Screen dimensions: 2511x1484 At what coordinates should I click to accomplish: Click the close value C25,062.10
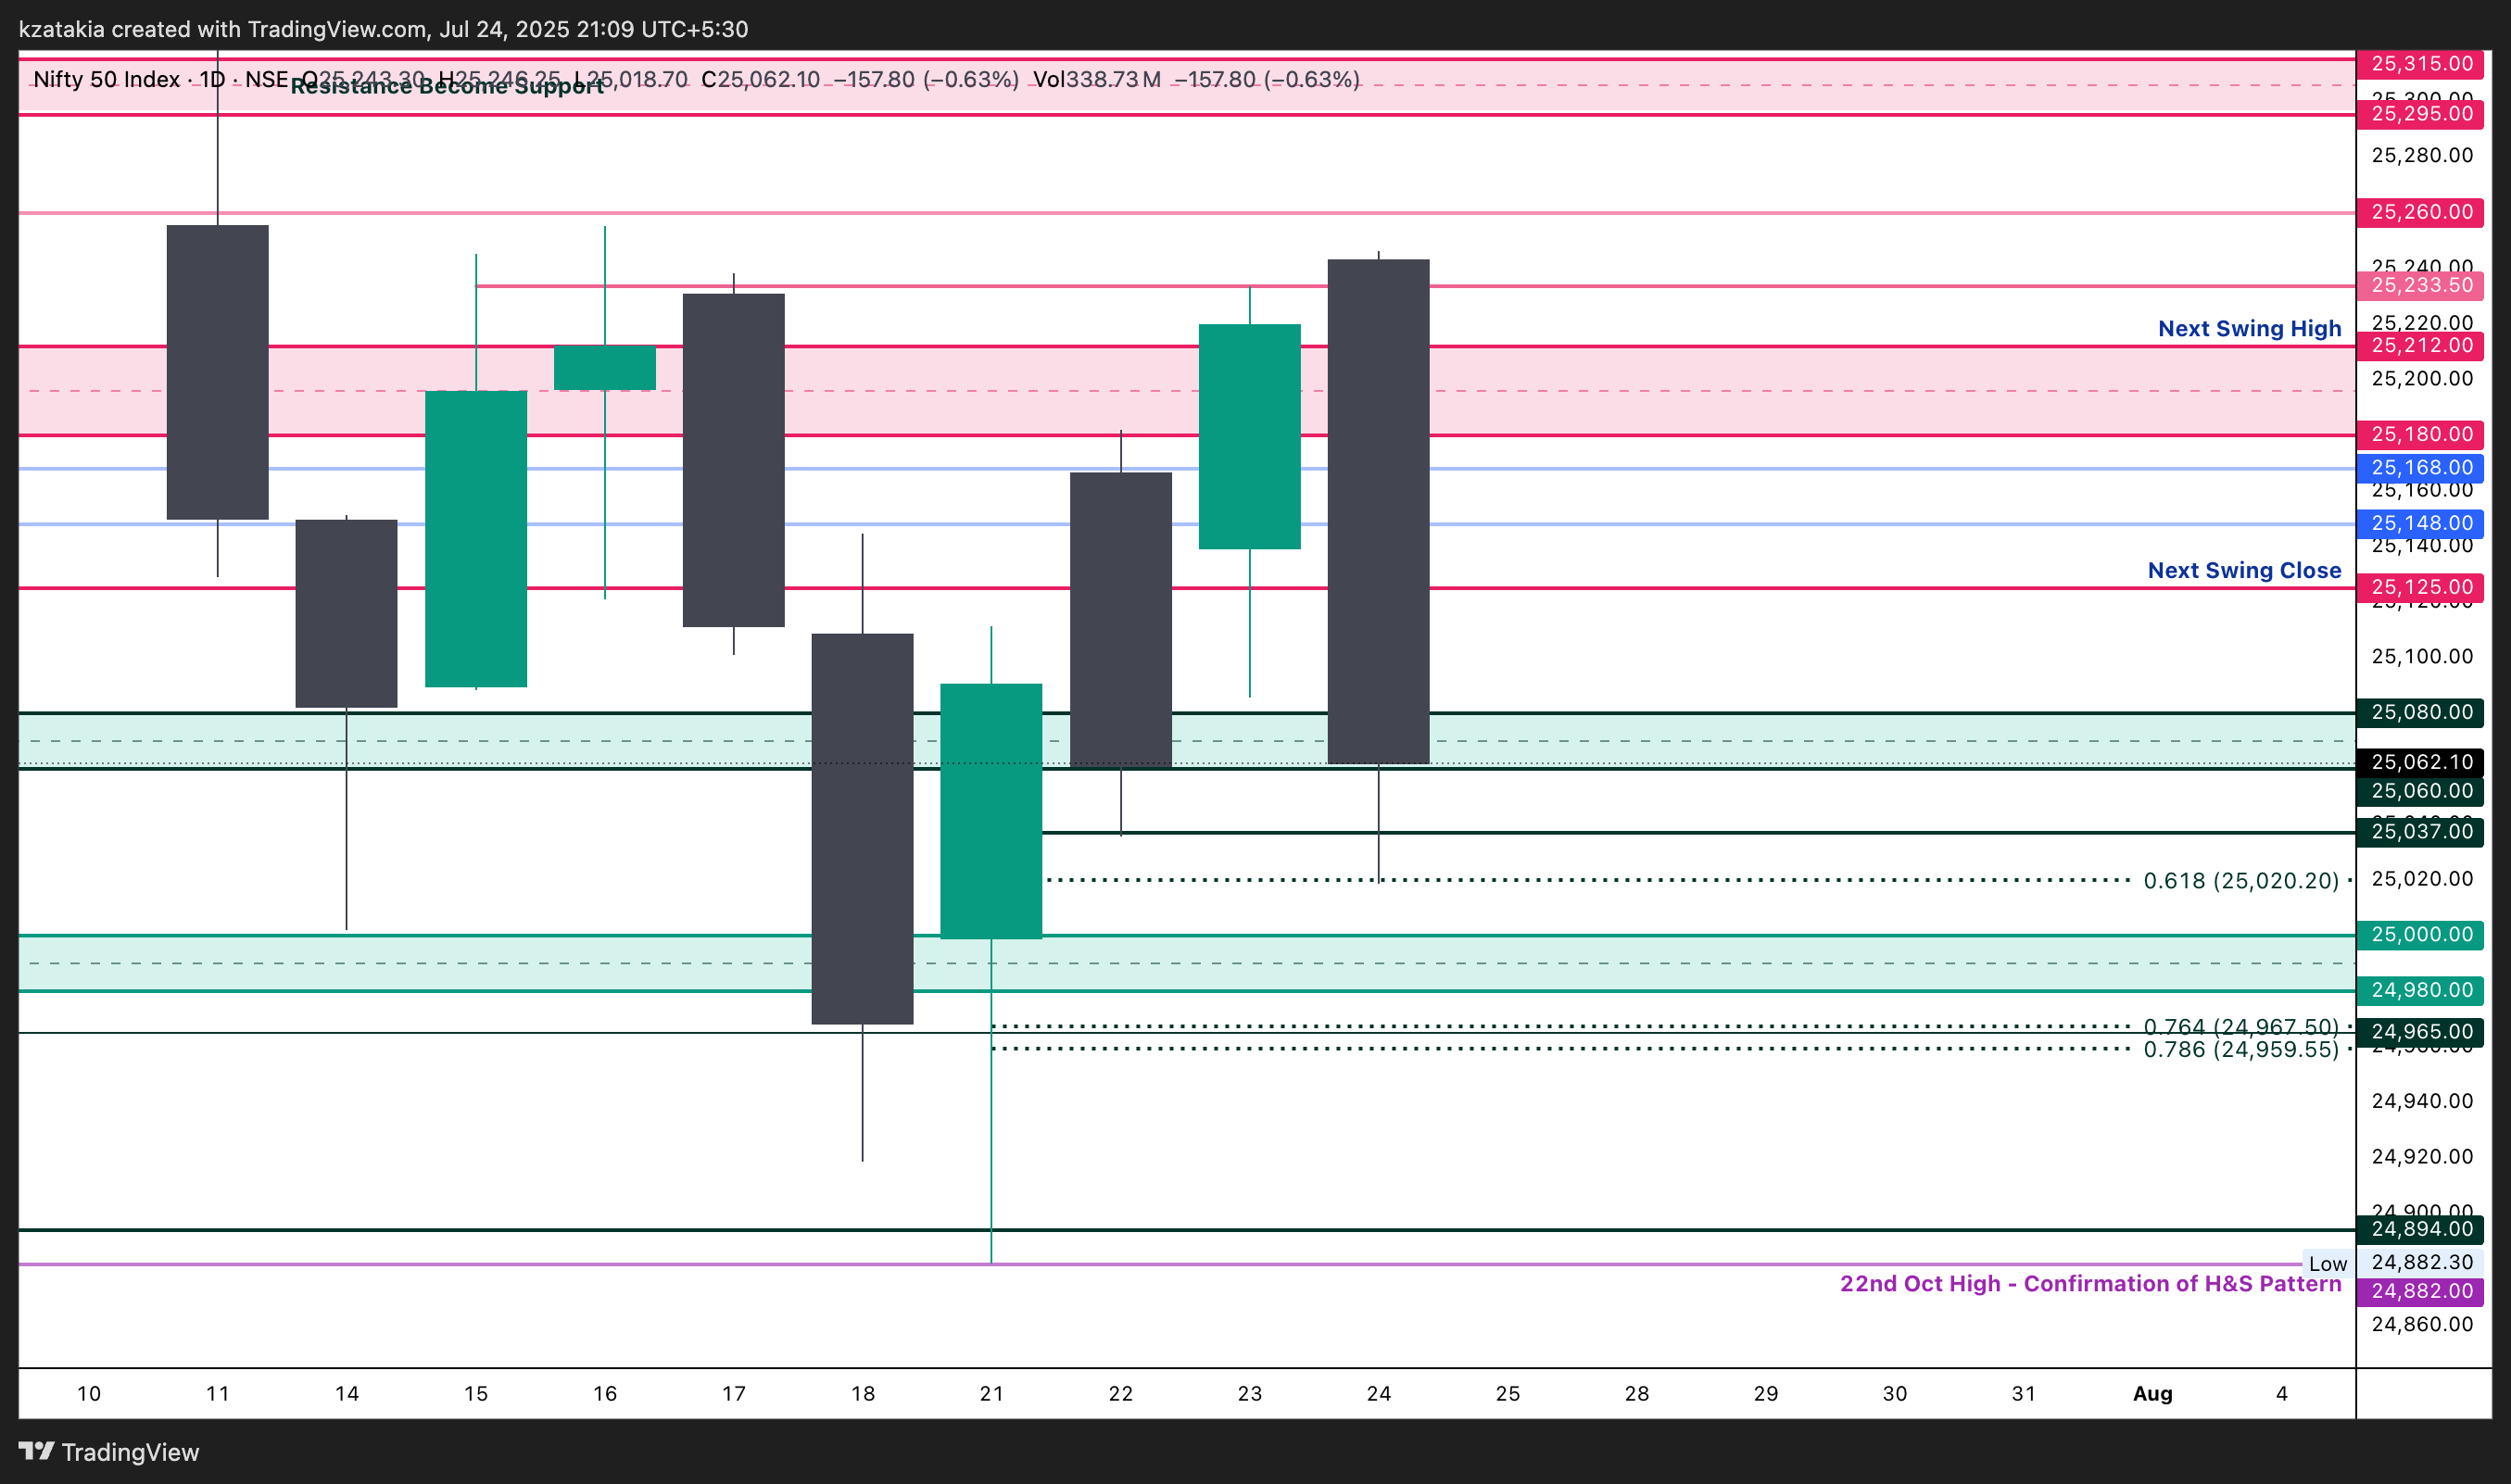pyautogui.click(x=760, y=79)
